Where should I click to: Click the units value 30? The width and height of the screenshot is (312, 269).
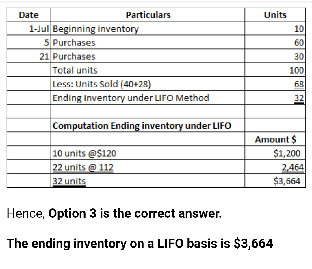299,56
